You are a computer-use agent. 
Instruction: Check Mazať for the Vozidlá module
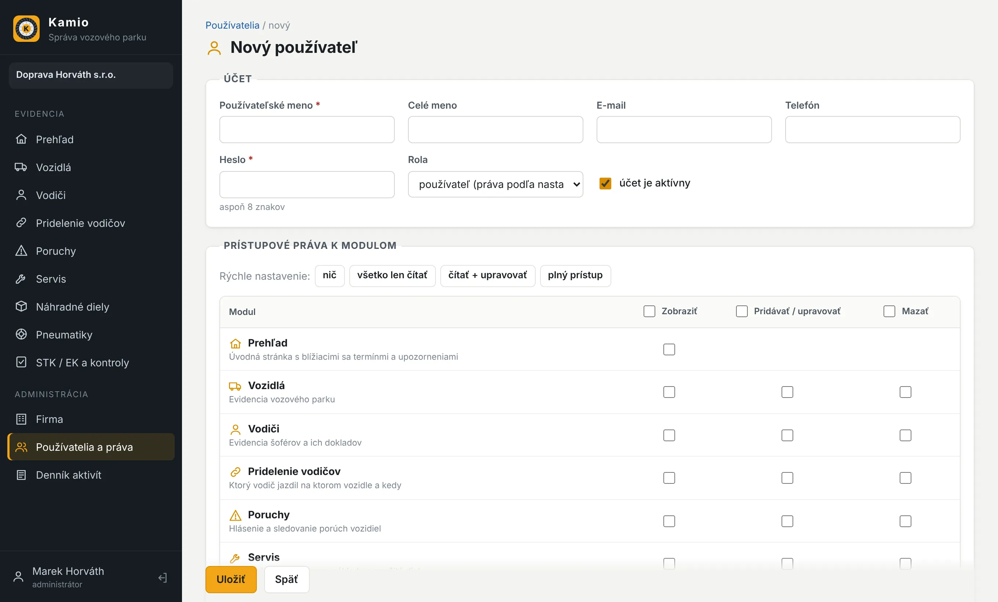pos(905,392)
